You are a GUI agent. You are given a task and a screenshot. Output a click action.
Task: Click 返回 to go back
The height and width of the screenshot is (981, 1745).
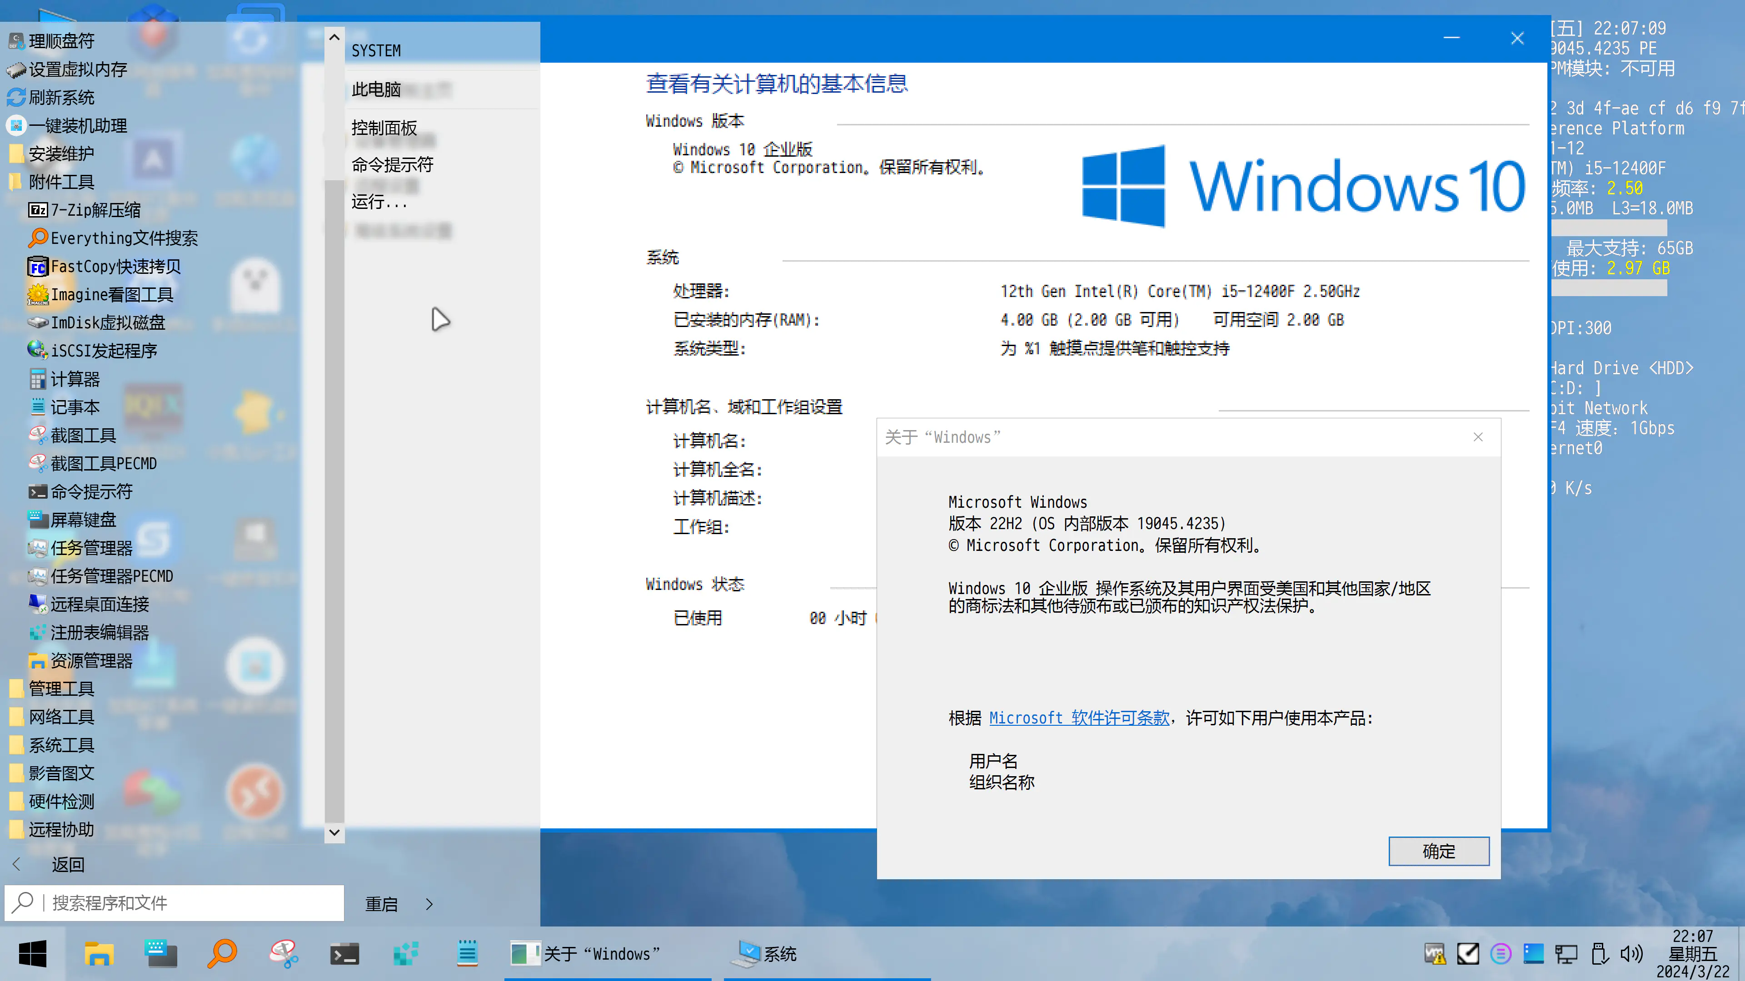[x=68, y=864]
